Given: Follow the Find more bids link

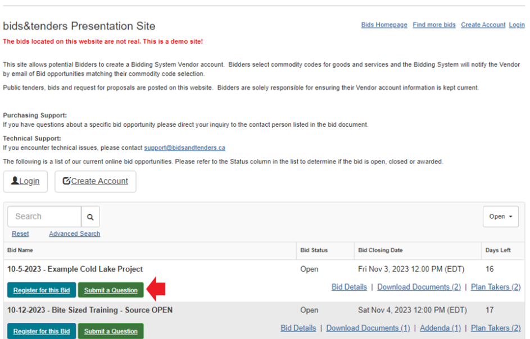Looking at the screenshot, I should click(x=434, y=25).
